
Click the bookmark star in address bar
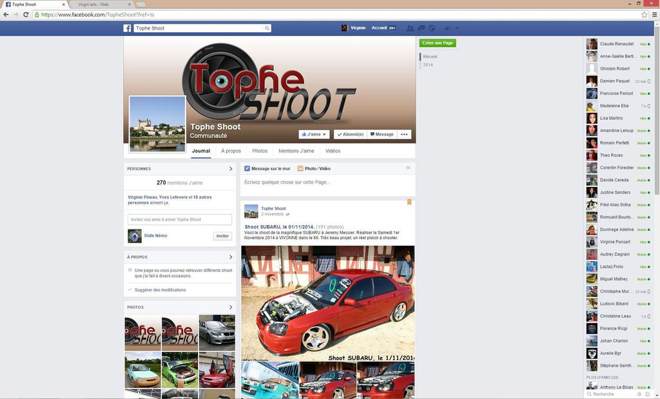pyautogui.click(x=644, y=14)
